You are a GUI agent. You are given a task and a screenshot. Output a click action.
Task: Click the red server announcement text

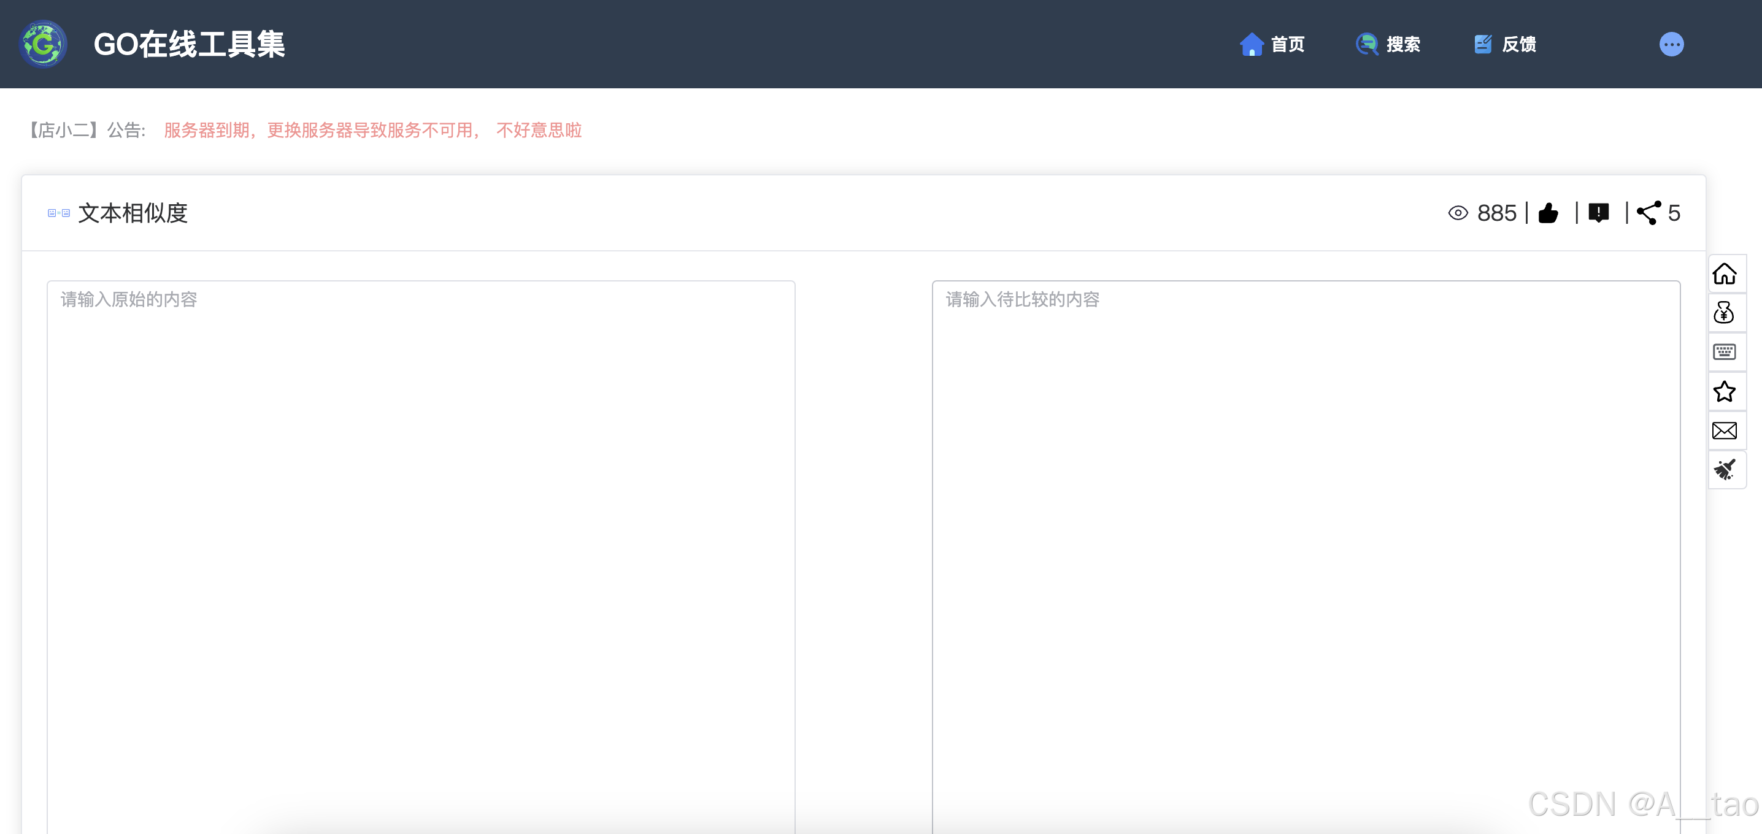click(x=373, y=130)
